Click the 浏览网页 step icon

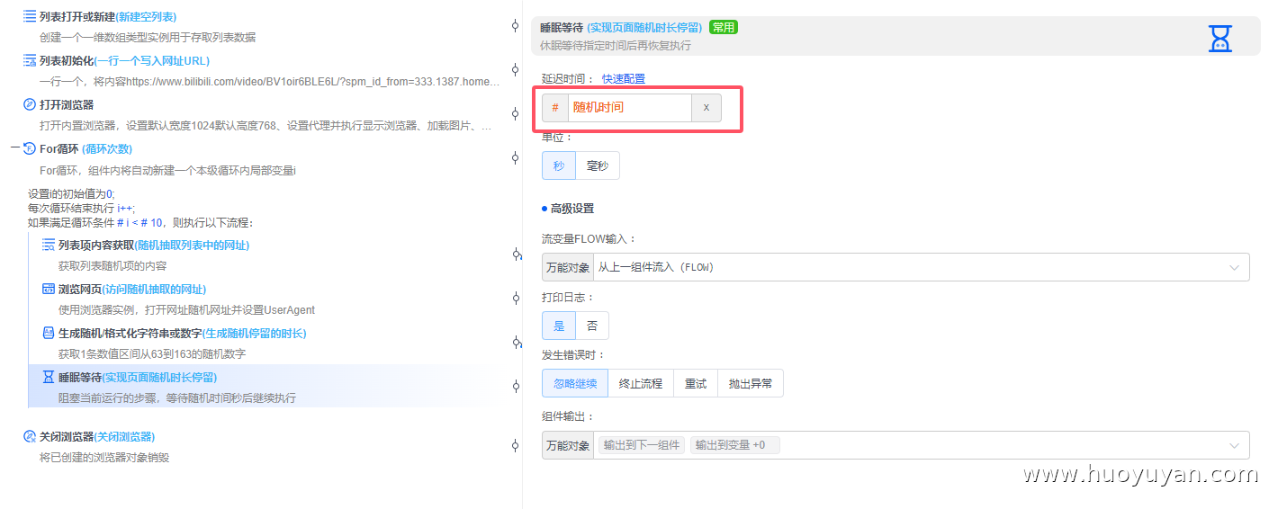point(49,289)
